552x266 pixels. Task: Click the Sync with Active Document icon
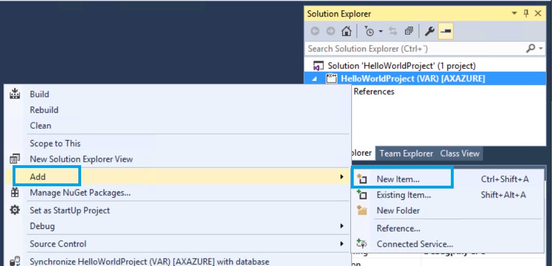[393, 31]
